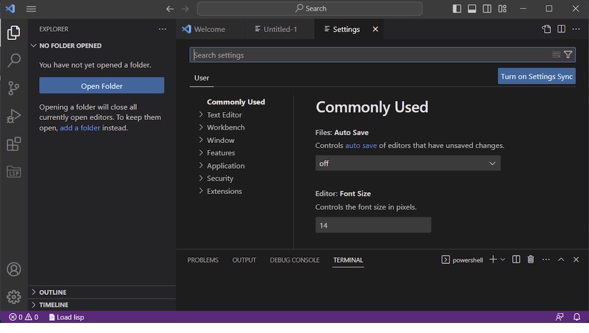Viewport: 589px width, 333px height.
Task: Expand the Outline section
Action: 102,292
